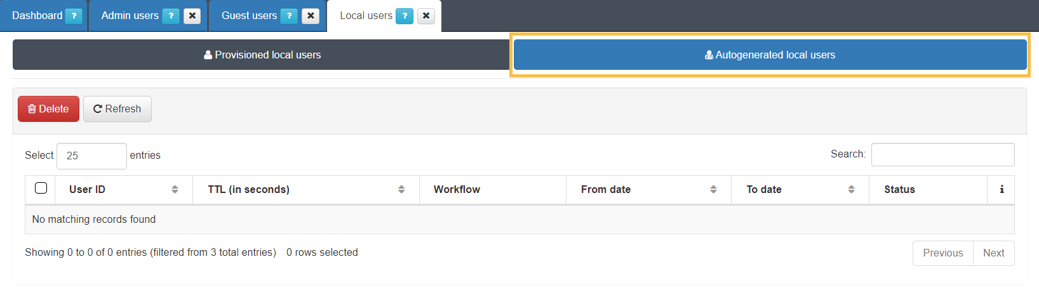This screenshot has width=1039, height=299.
Task: Switch to Provisioned local users tab
Action: (x=262, y=55)
